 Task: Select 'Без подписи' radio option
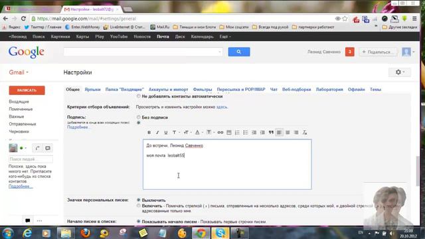139,117
